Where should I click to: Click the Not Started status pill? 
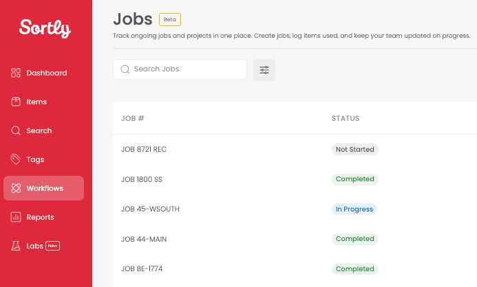click(354, 149)
